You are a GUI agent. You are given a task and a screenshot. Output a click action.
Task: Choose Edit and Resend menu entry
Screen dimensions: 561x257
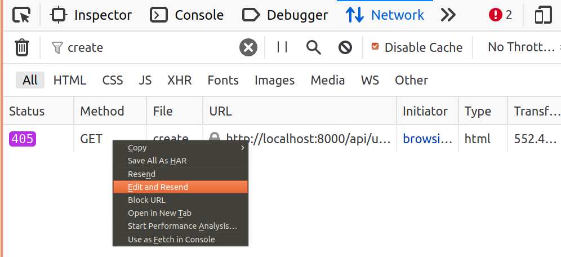[x=180, y=187]
